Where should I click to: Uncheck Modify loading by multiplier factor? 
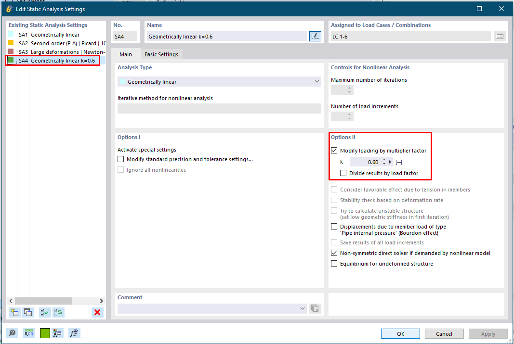[x=334, y=151]
